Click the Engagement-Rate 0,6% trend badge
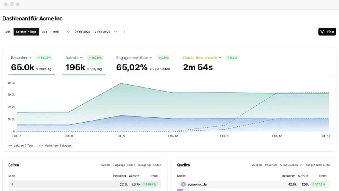 pos(163,58)
